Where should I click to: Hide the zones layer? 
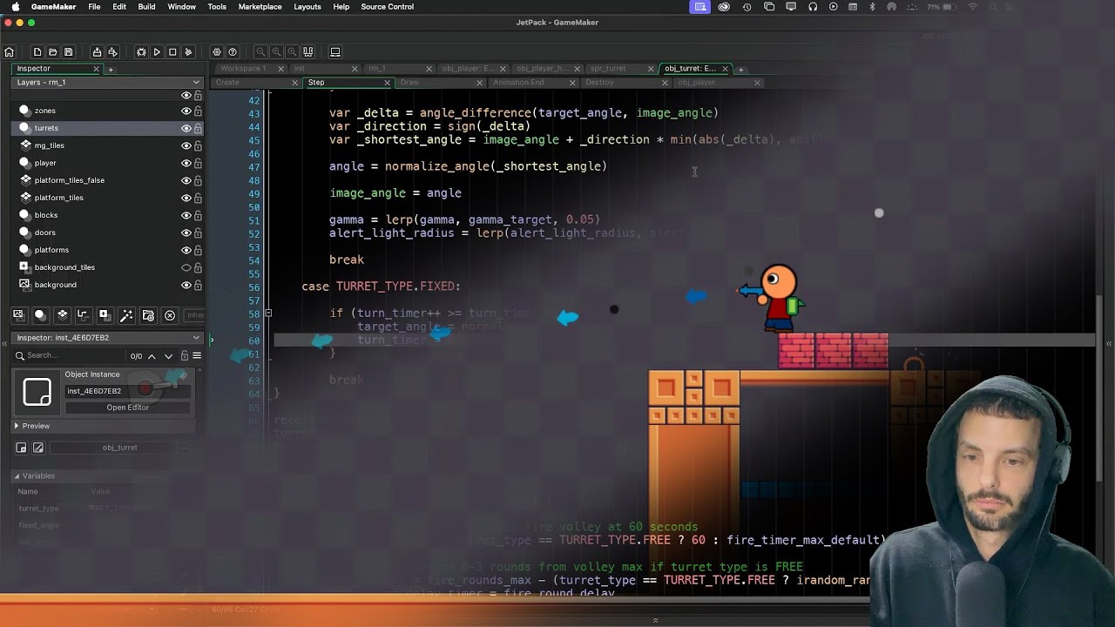point(186,111)
